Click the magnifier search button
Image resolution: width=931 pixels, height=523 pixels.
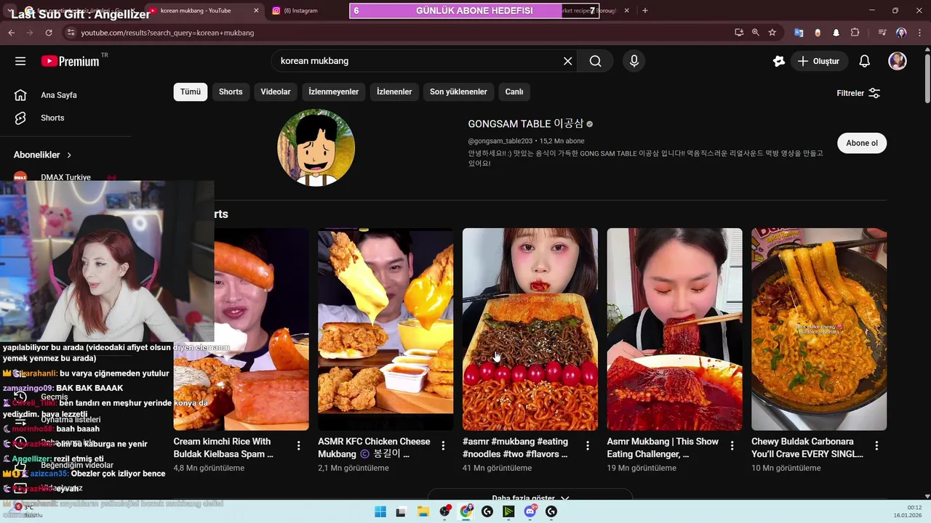pos(596,61)
